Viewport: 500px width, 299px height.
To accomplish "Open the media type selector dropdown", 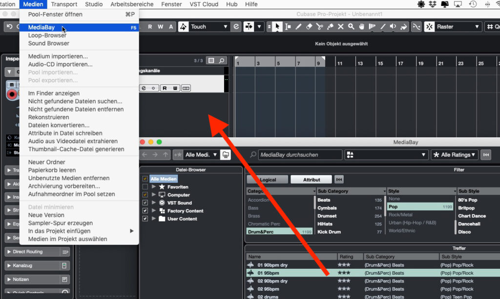I will point(386,155).
